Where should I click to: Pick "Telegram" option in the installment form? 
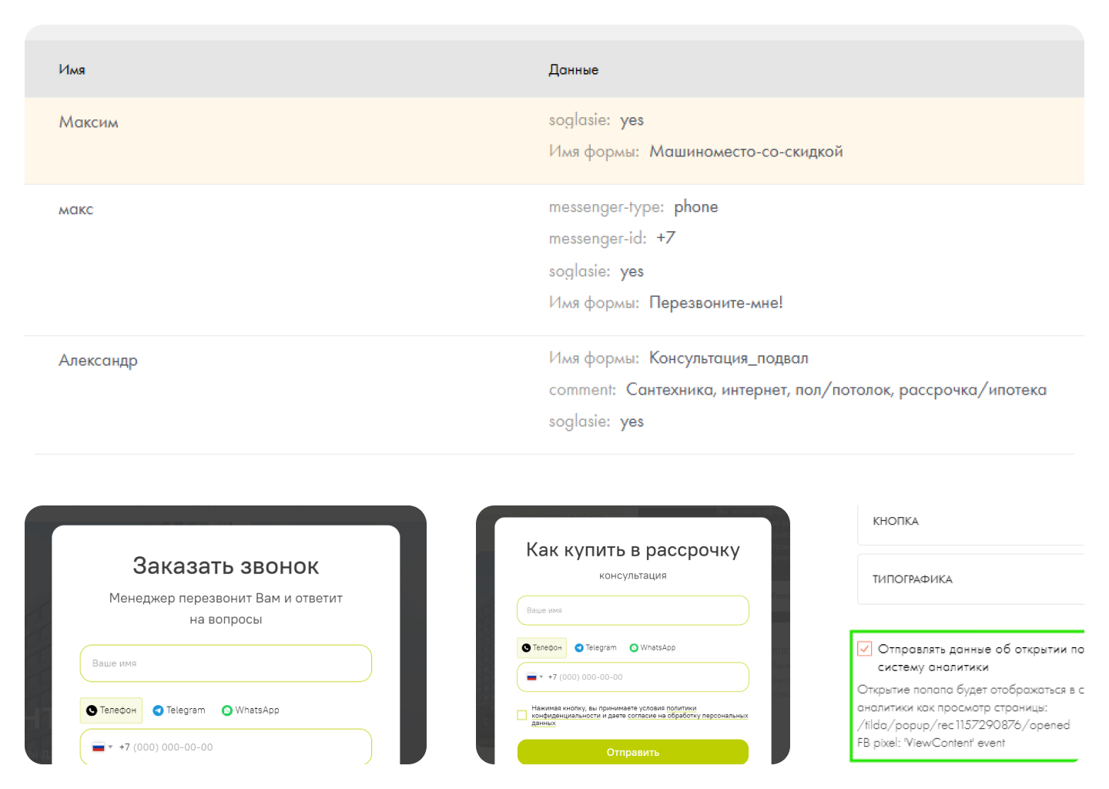pos(595,647)
